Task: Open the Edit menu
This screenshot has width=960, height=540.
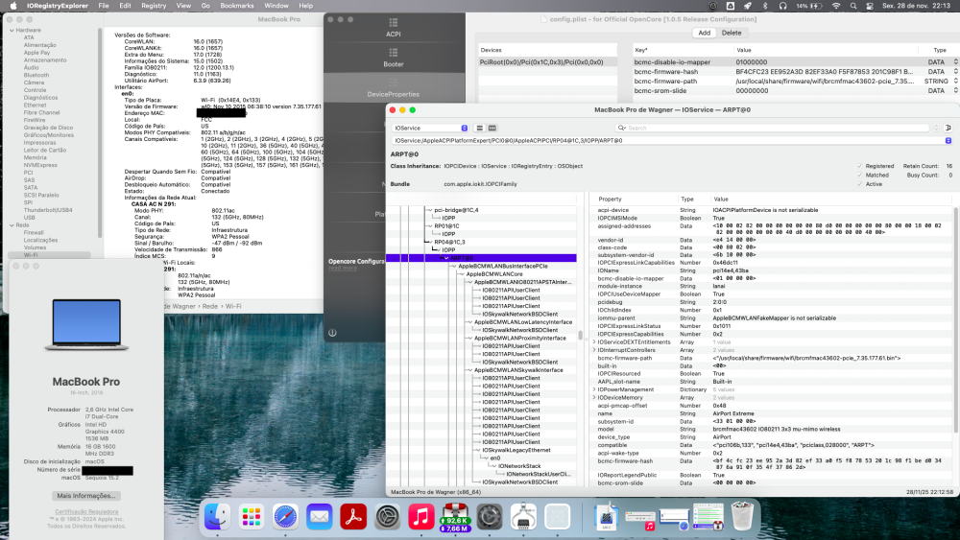Action: (x=125, y=6)
